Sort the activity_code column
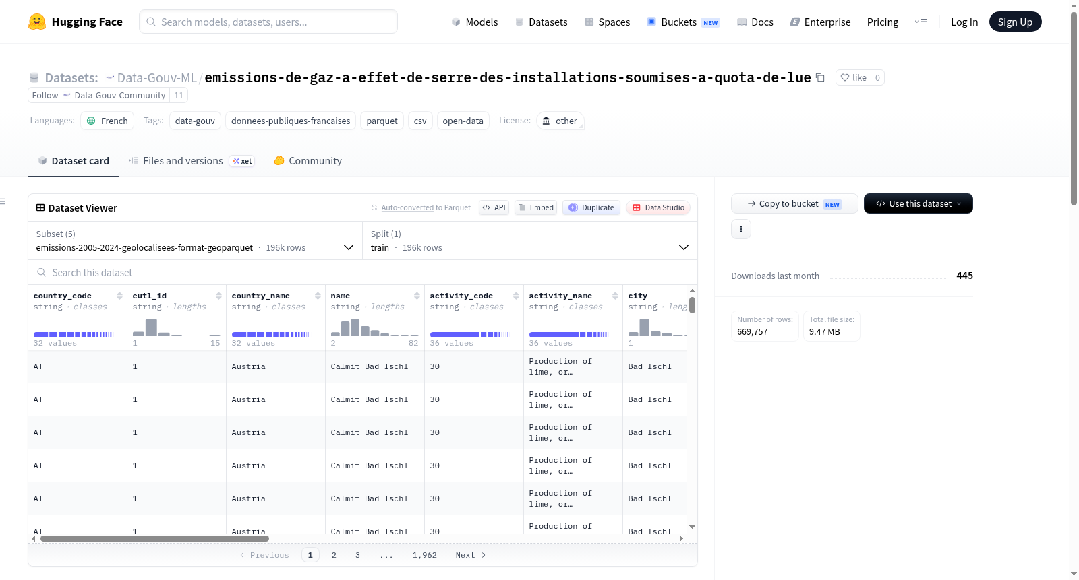 [x=516, y=296]
